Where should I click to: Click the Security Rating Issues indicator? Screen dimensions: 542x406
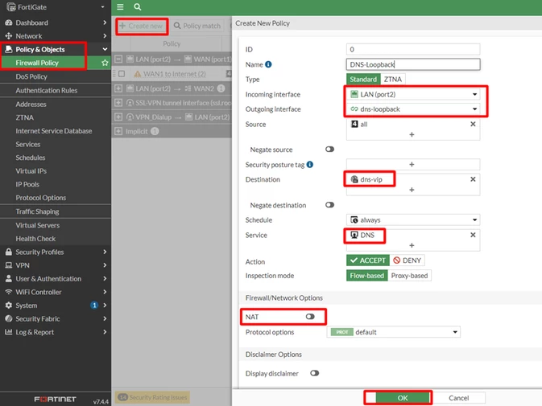(x=153, y=397)
